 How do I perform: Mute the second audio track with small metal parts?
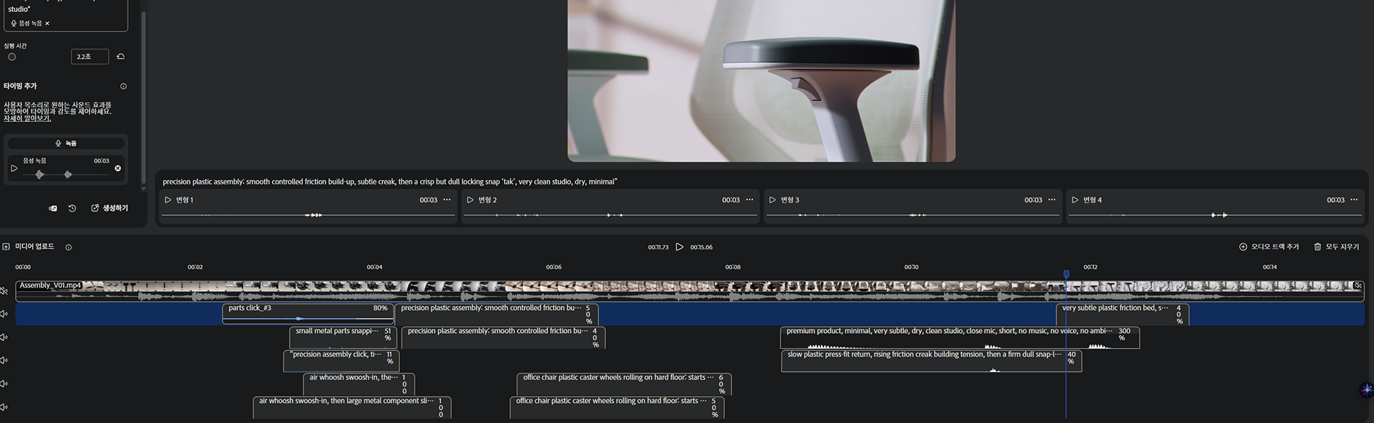(4, 337)
